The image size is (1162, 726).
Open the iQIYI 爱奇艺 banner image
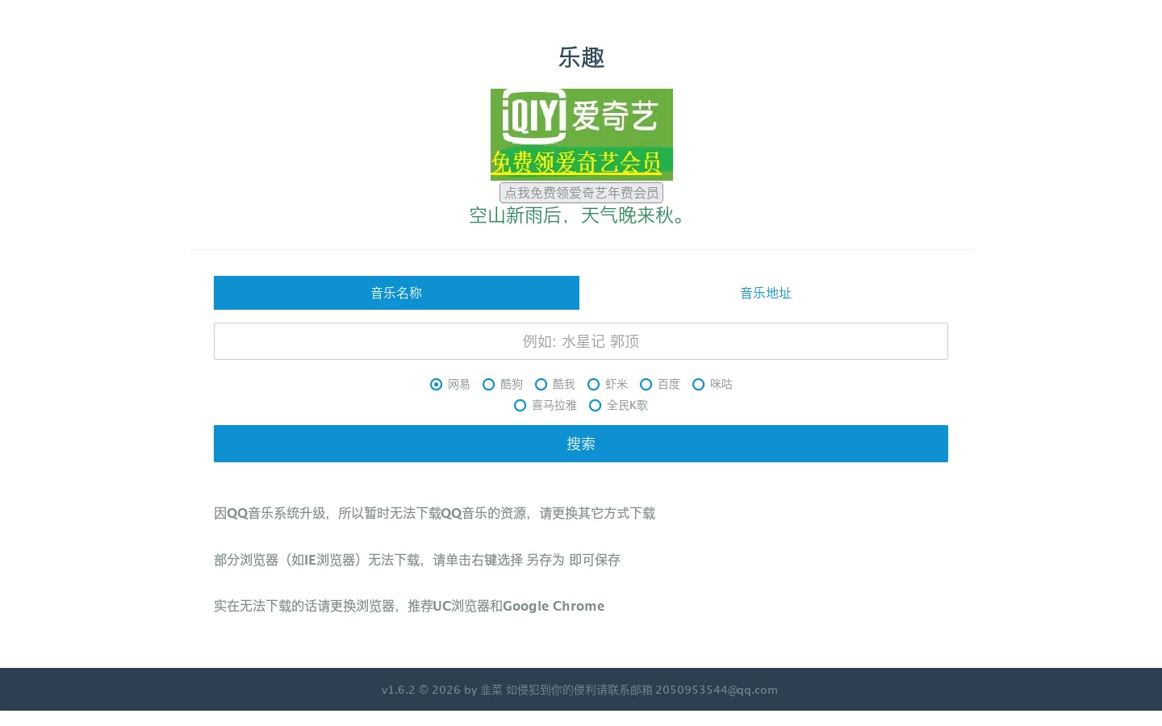pos(582,135)
